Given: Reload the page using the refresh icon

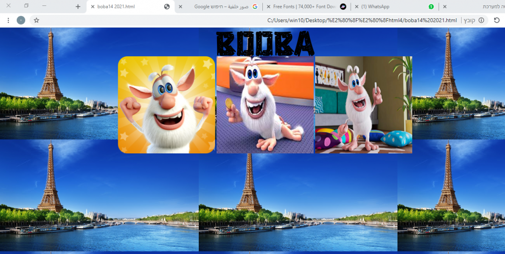Looking at the screenshot, I should (497, 20).
